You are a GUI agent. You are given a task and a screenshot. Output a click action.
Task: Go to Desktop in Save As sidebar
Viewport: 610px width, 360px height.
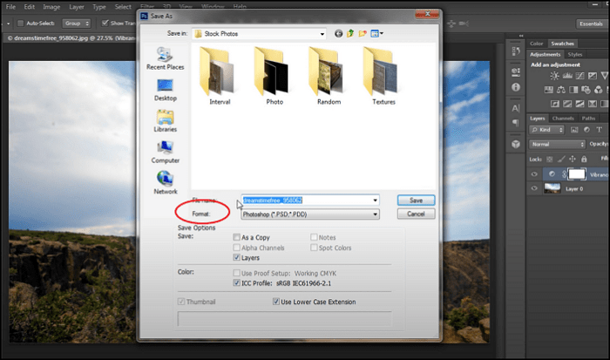click(x=165, y=90)
